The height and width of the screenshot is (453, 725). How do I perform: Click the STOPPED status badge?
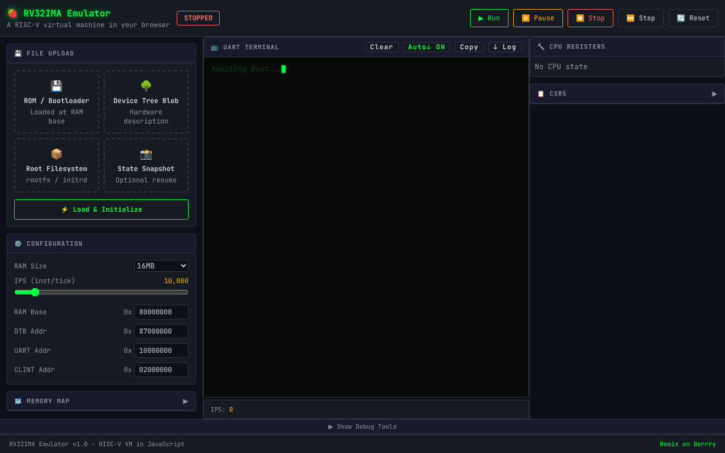tap(198, 18)
